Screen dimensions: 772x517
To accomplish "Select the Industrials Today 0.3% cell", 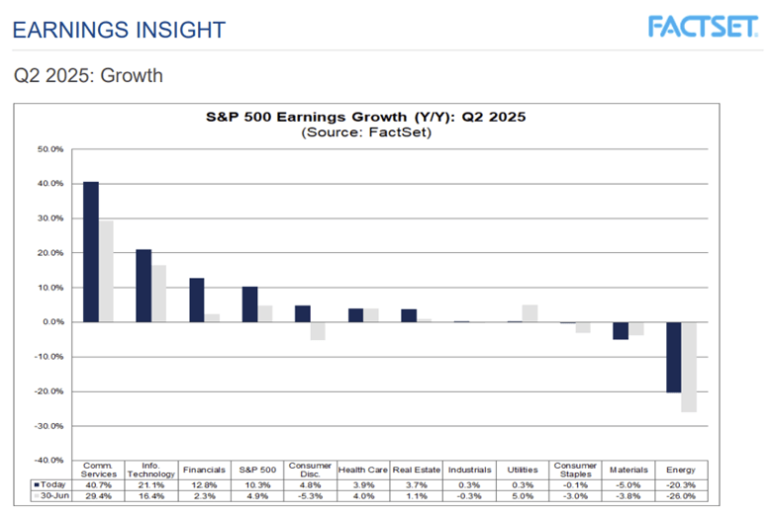I will point(470,485).
